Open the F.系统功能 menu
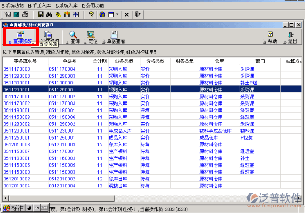The image size is (306, 213). [x=13, y=6]
